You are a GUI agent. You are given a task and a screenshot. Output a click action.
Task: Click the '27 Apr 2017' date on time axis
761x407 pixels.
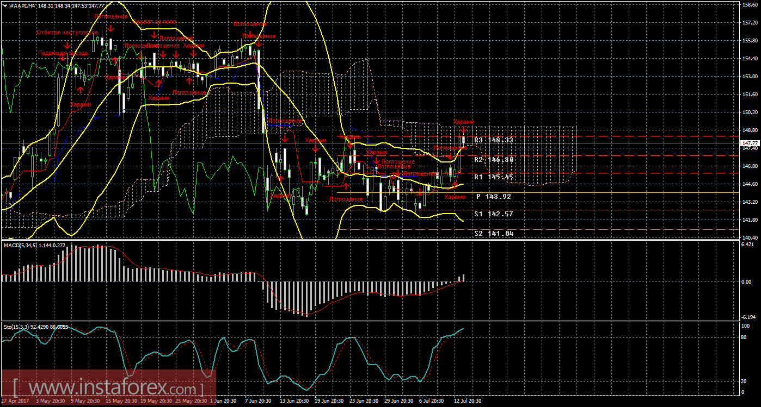coord(15,401)
